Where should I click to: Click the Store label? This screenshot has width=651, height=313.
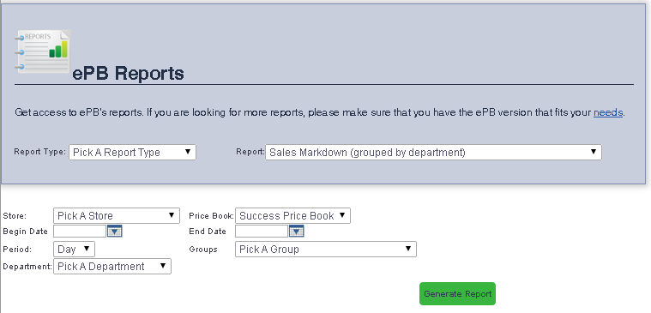tap(15, 216)
